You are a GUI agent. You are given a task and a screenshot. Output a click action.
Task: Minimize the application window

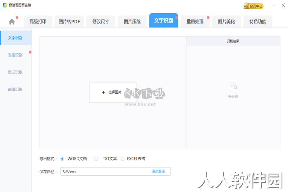coord(274,5)
